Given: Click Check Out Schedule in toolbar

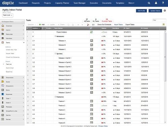Looking at the screenshot, I should click(x=104, y=24).
